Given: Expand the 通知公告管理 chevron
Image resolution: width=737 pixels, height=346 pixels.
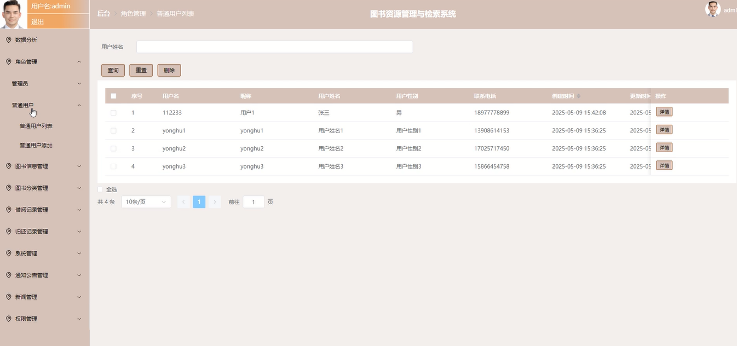Looking at the screenshot, I should click(79, 275).
